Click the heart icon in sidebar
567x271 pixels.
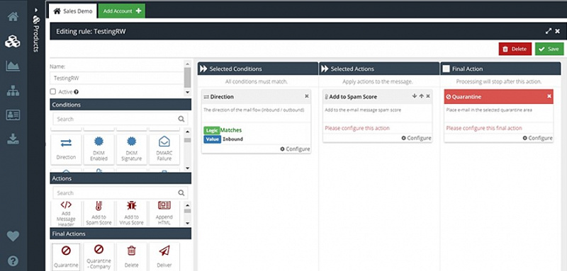click(x=13, y=236)
